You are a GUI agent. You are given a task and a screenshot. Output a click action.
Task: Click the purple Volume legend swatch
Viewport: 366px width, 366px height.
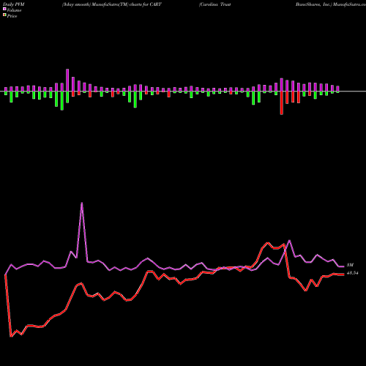(x=4, y=10)
